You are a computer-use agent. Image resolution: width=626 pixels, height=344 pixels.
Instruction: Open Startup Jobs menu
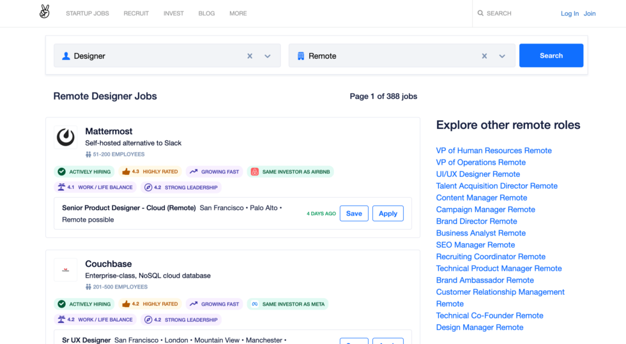click(x=88, y=13)
